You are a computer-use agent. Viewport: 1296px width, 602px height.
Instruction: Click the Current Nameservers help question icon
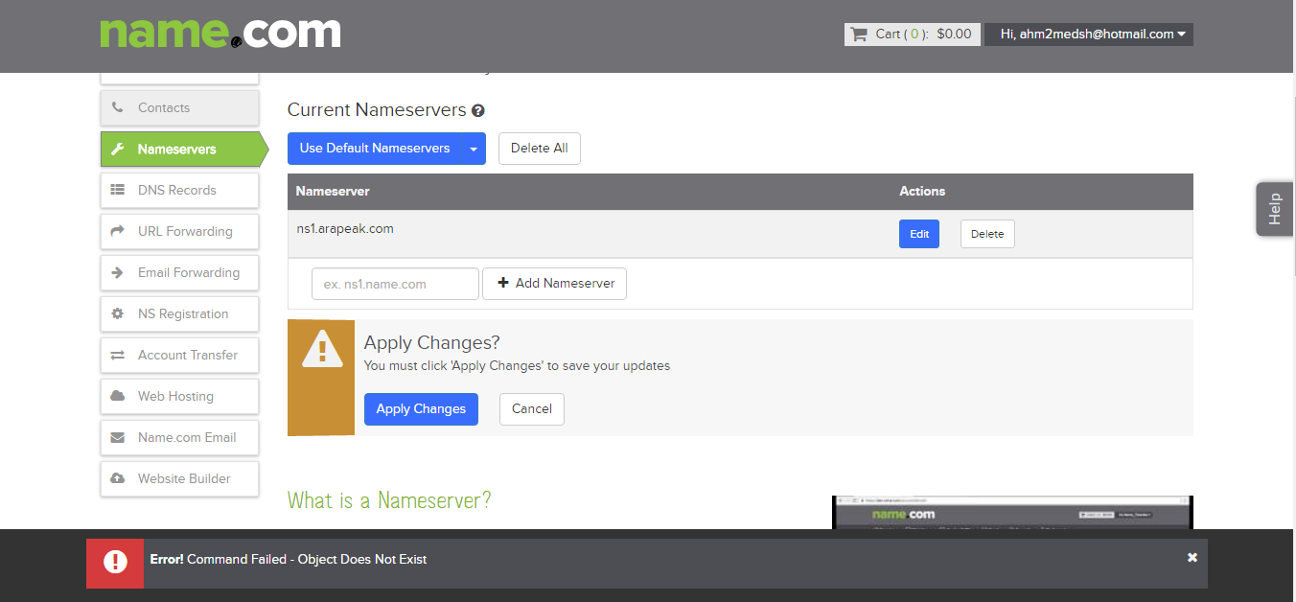[477, 111]
